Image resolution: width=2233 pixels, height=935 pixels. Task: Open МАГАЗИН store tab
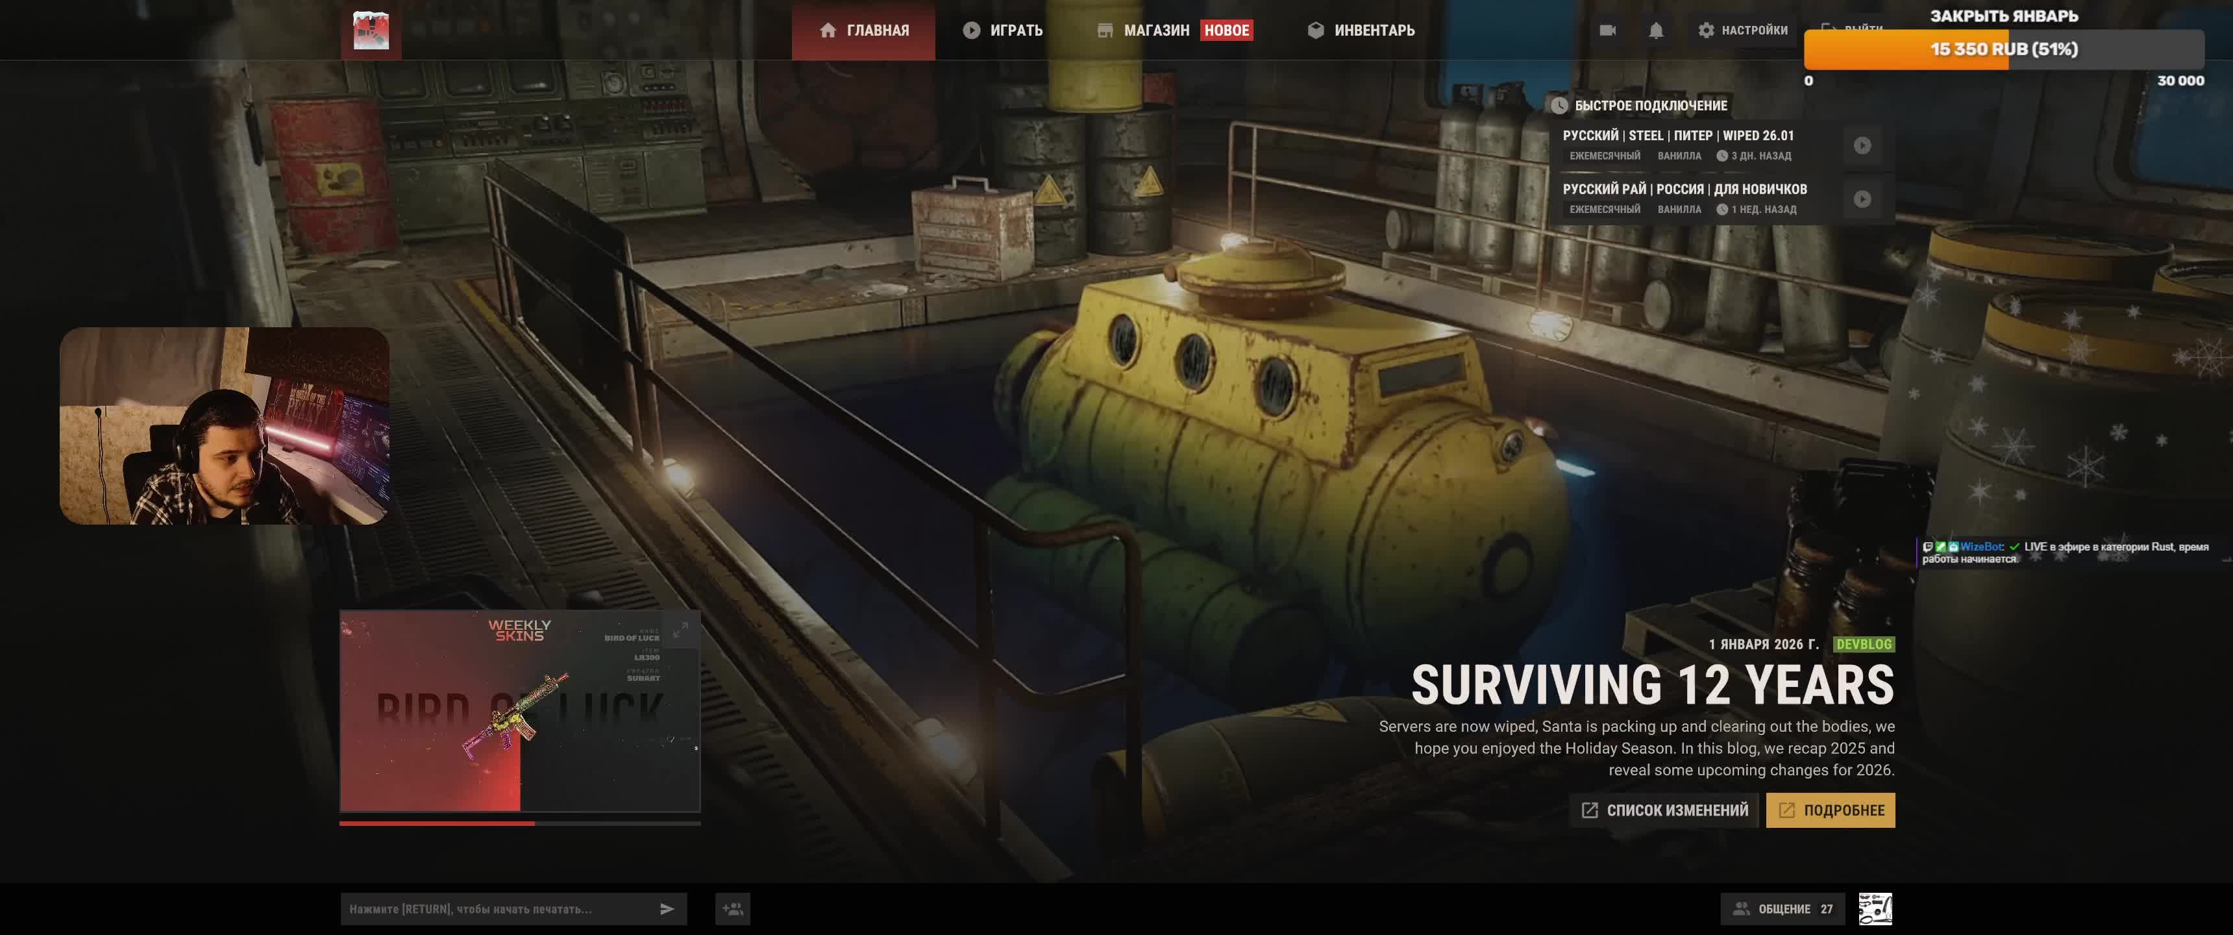point(1144,31)
